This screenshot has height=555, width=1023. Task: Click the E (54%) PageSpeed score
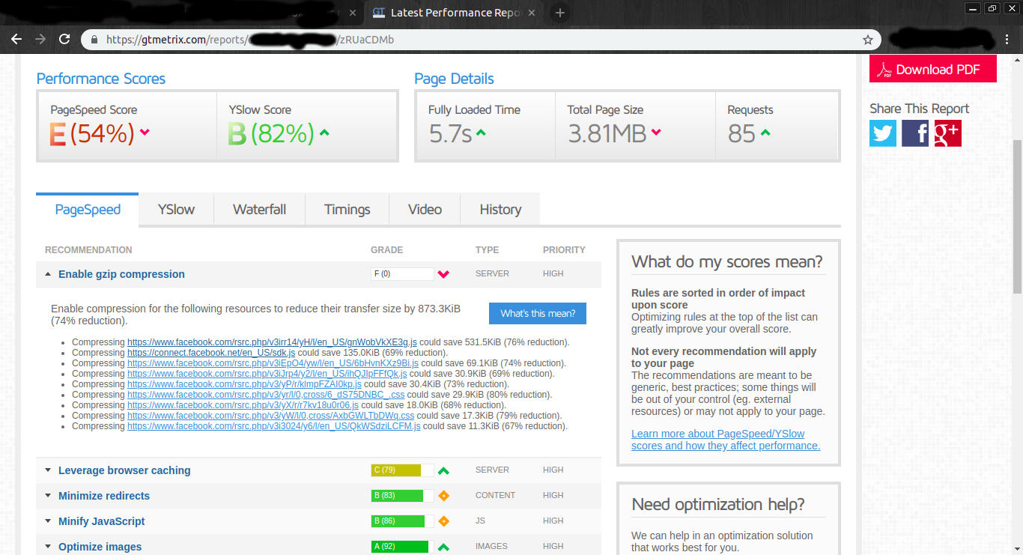tap(92, 133)
